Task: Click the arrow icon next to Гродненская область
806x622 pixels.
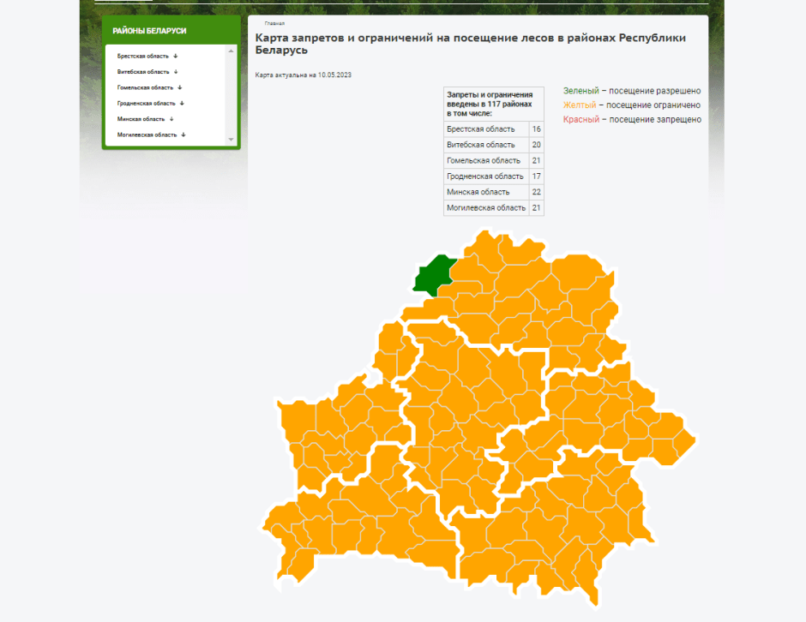Action: pyautogui.click(x=182, y=103)
